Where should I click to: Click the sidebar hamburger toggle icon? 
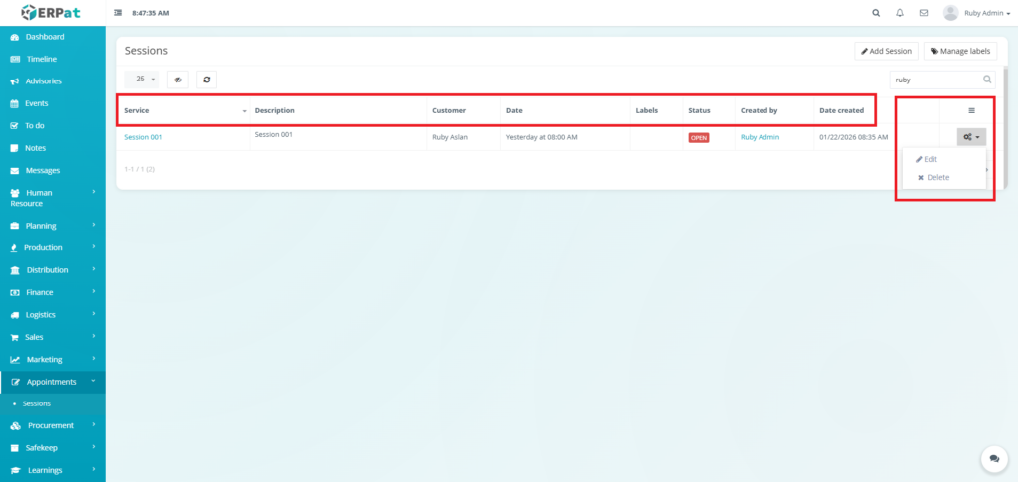coord(119,13)
